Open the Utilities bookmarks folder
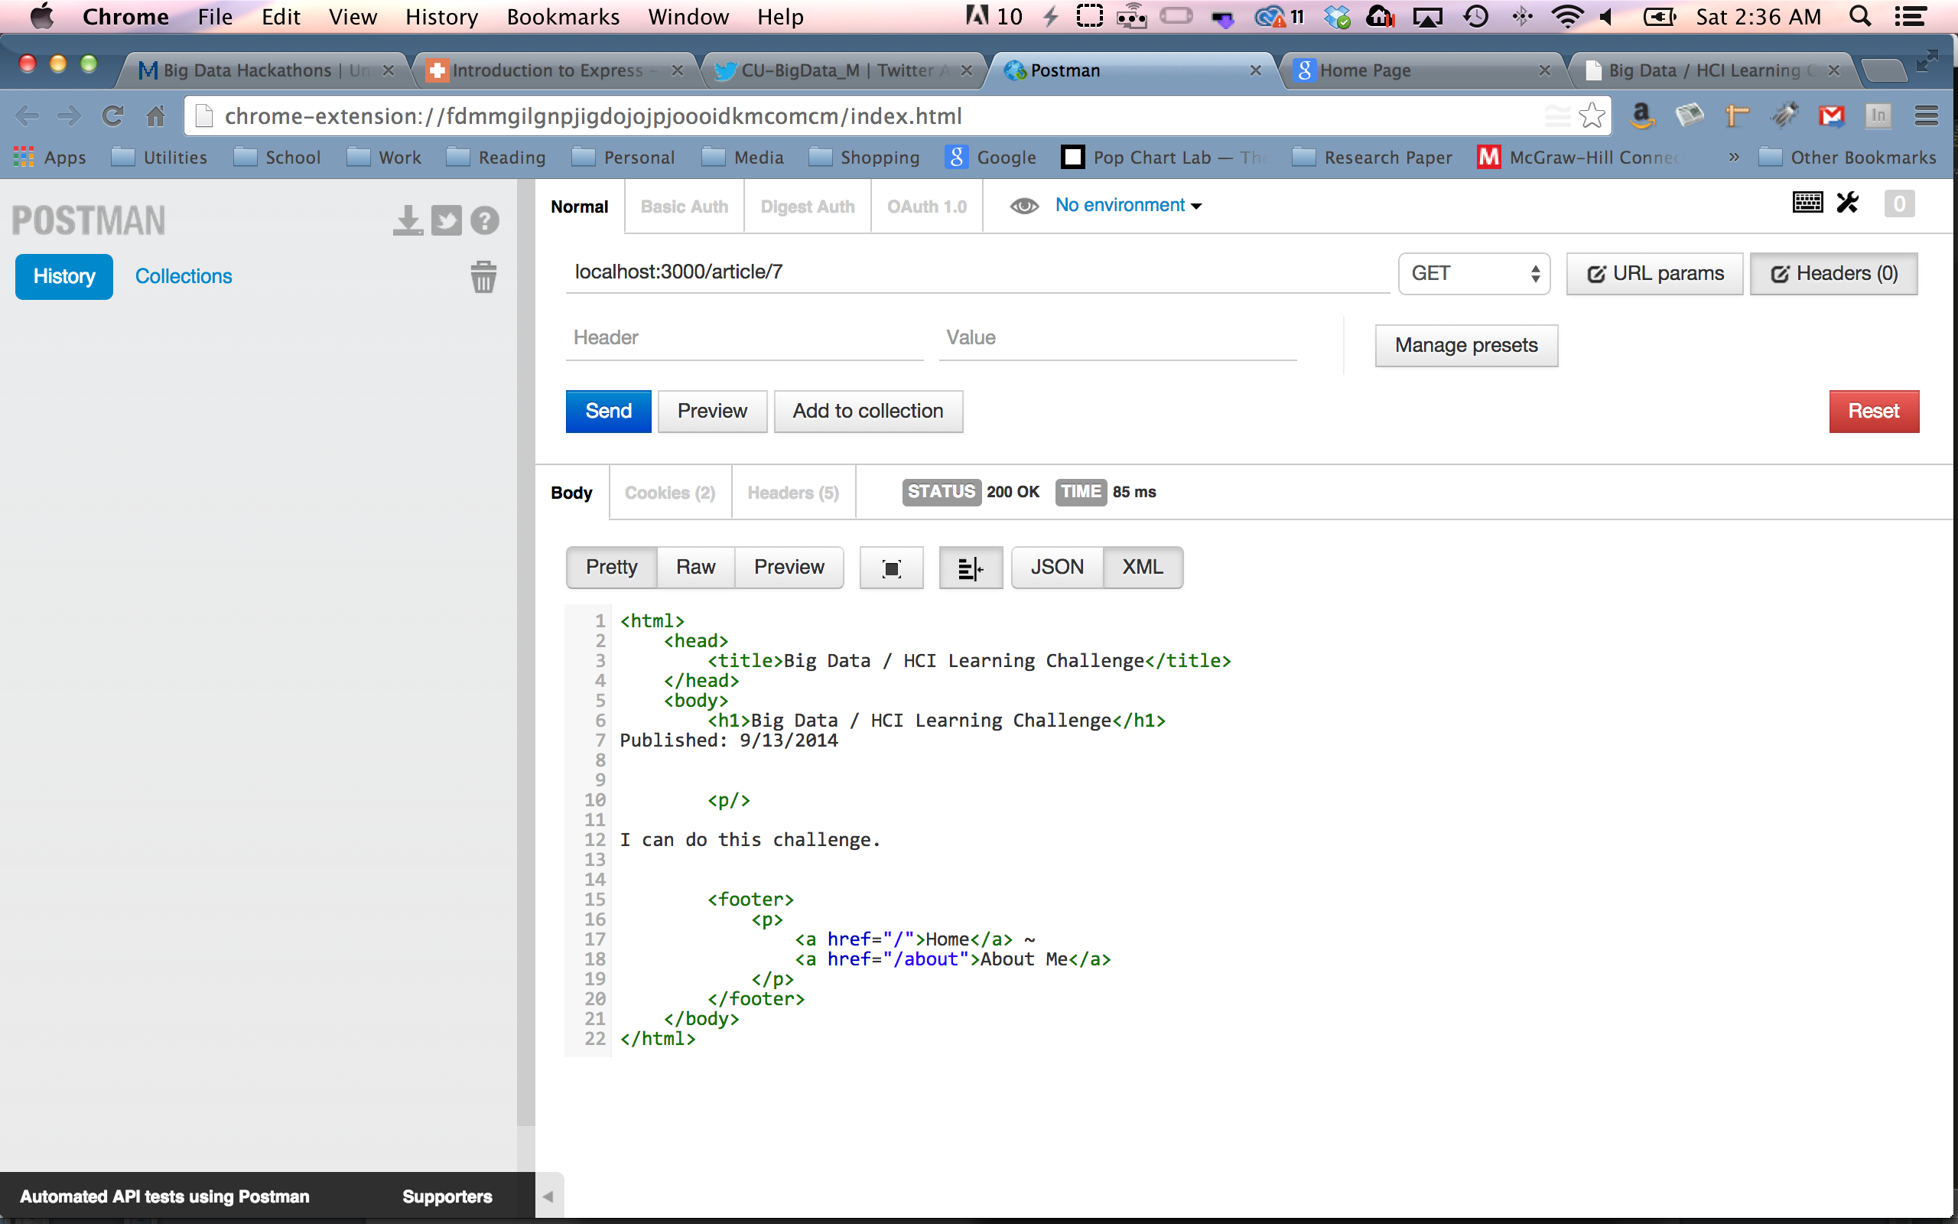Screen dimensions: 1958x1224 (x=159, y=157)
